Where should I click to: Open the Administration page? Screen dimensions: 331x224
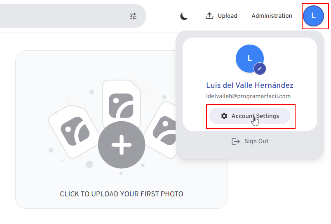click(x=272, y=16)
